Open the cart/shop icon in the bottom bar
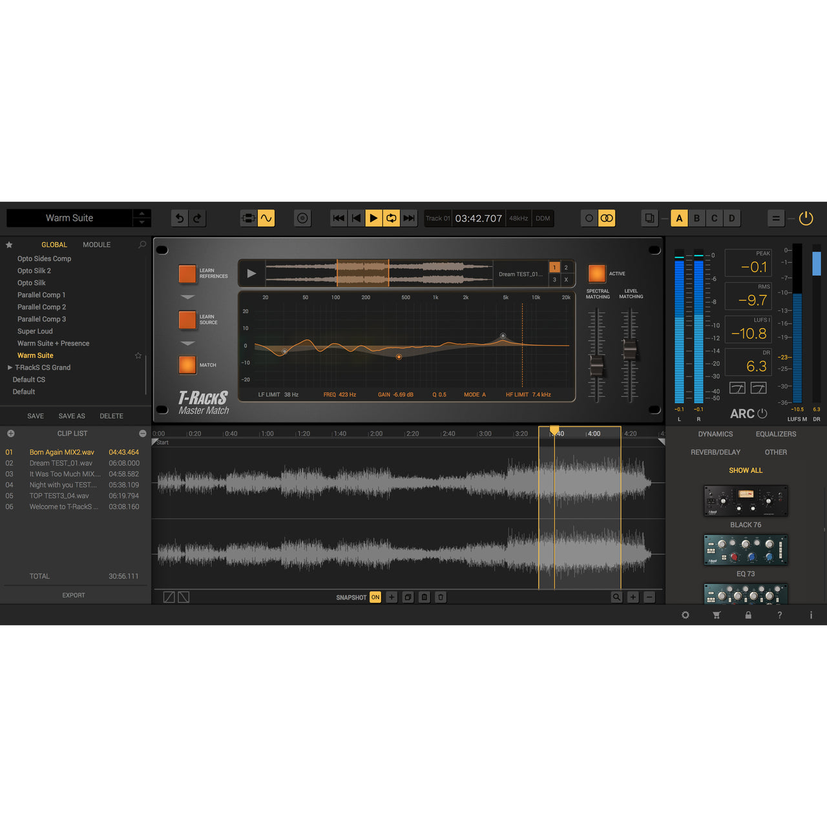This screenshot has height=827, width=827. (716, 615)
